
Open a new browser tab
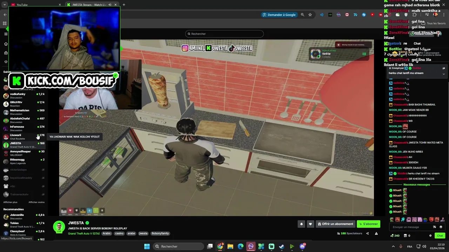pos(124,5)
